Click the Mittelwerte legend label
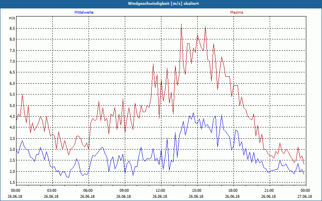 click(84, 12)
